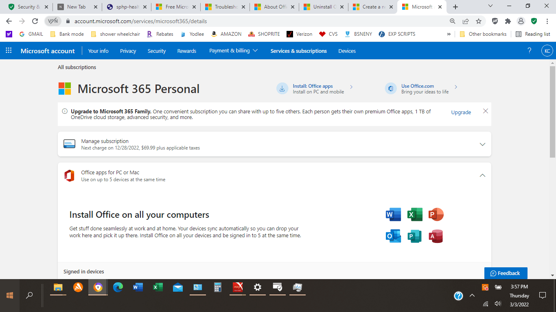Open the Privacy menu item
The width and height of the screenshot is (556, 312).
[128, 51]
